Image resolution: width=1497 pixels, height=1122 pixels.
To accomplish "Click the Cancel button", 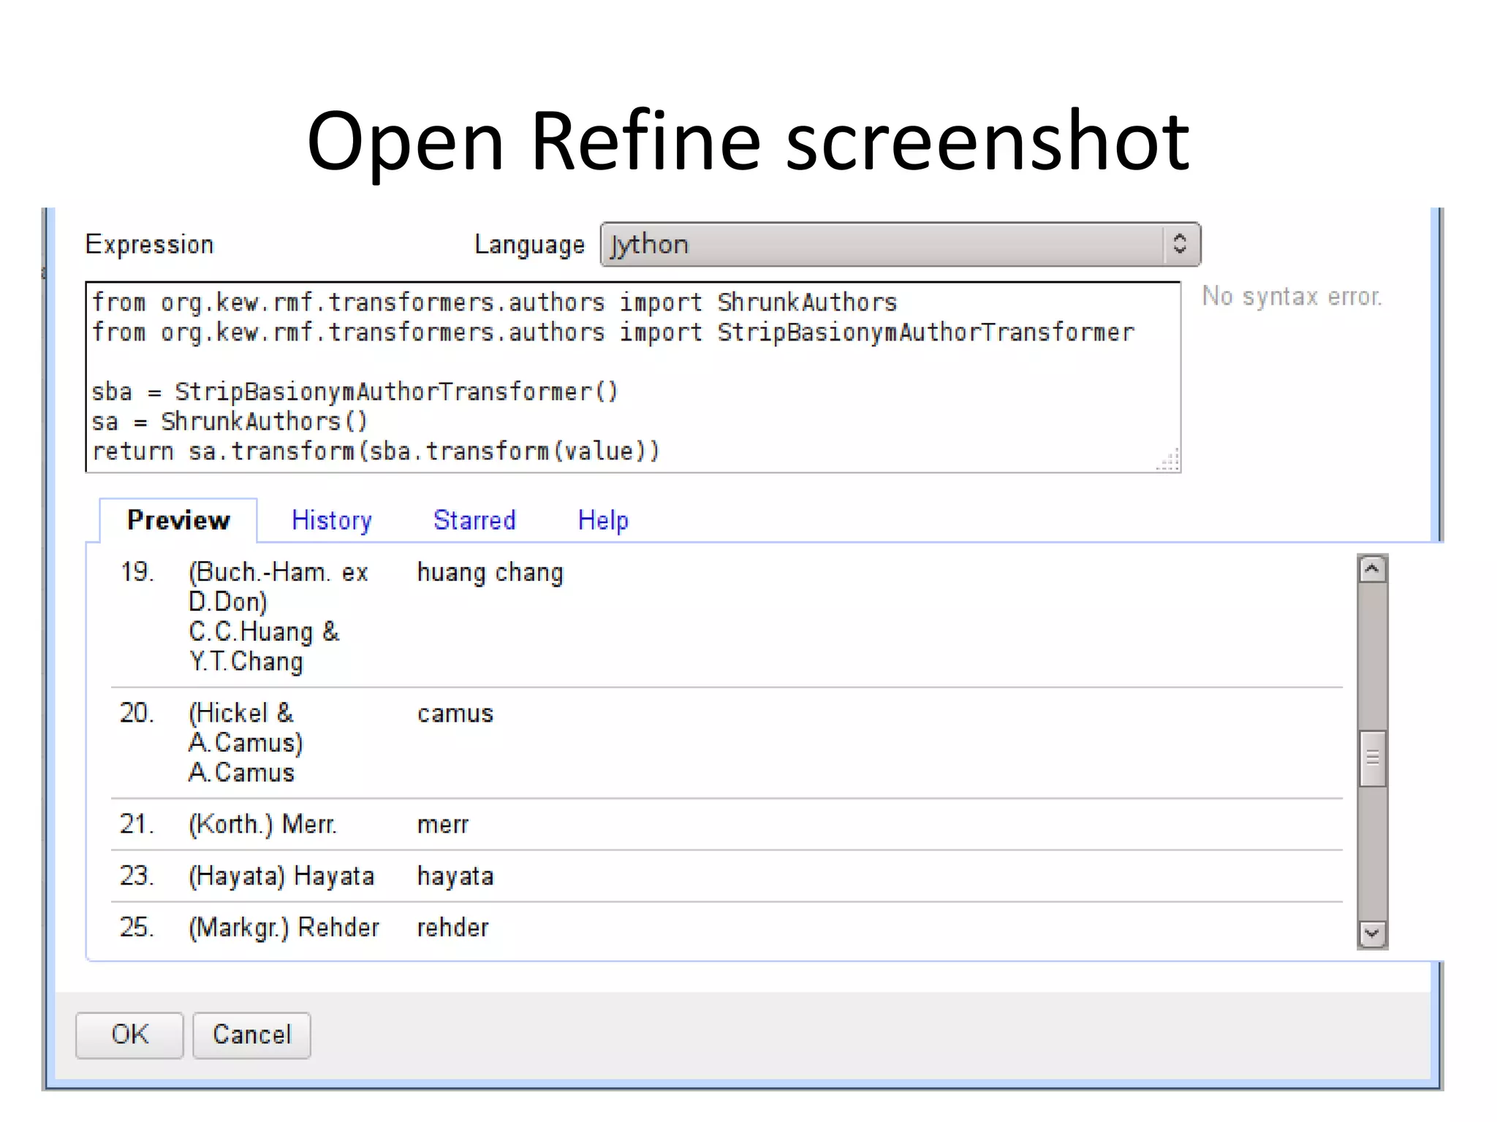I will pyautogui.click(x=251, y=1034).
